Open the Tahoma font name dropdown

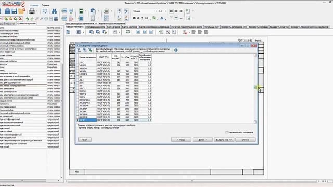156,11
